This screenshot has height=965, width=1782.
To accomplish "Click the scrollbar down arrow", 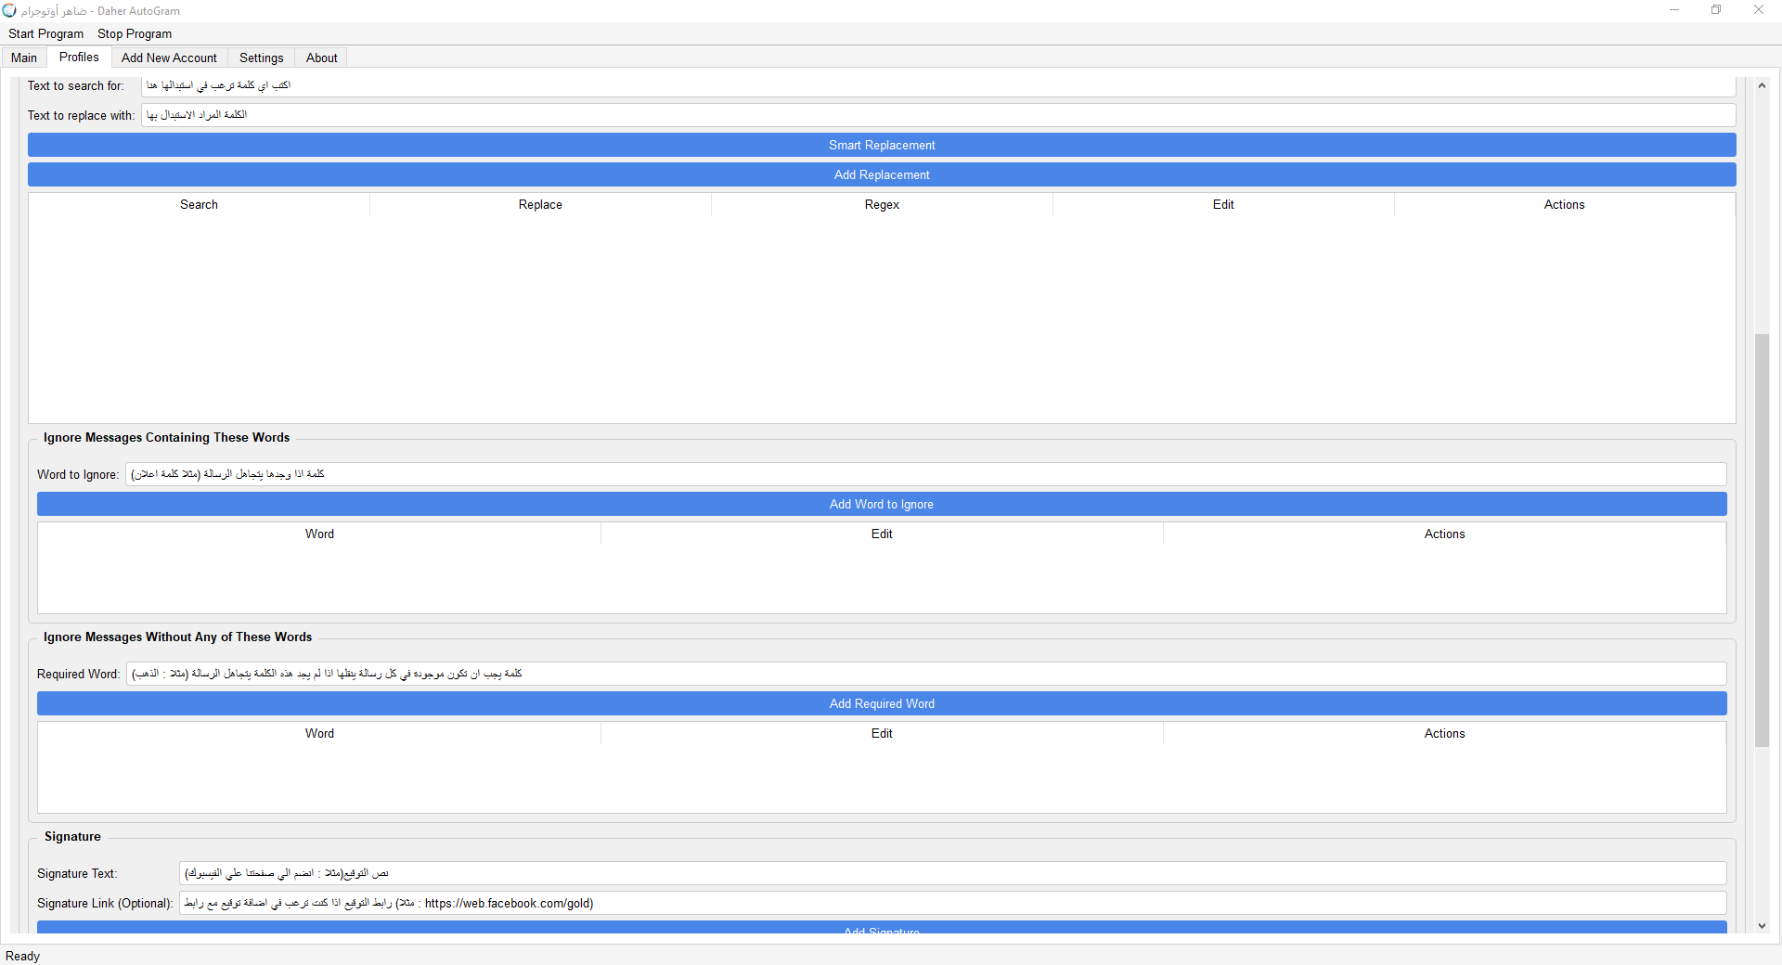I will click(x=1762, y=925).
